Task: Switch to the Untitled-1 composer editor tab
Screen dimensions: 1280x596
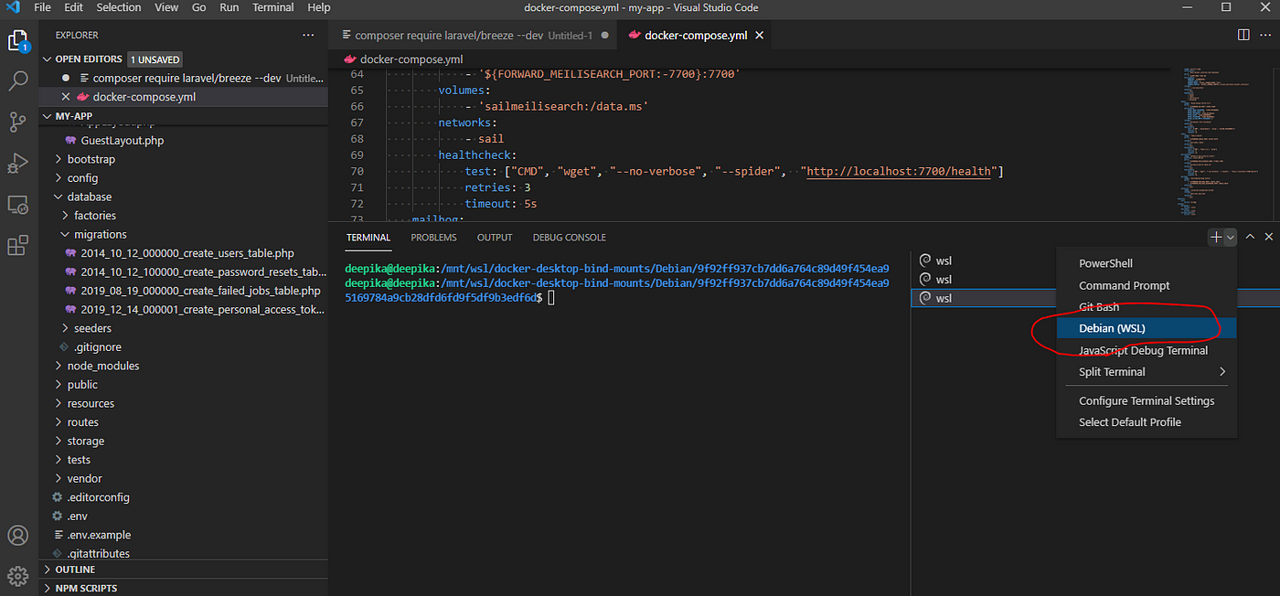Action: pos(474,36)
